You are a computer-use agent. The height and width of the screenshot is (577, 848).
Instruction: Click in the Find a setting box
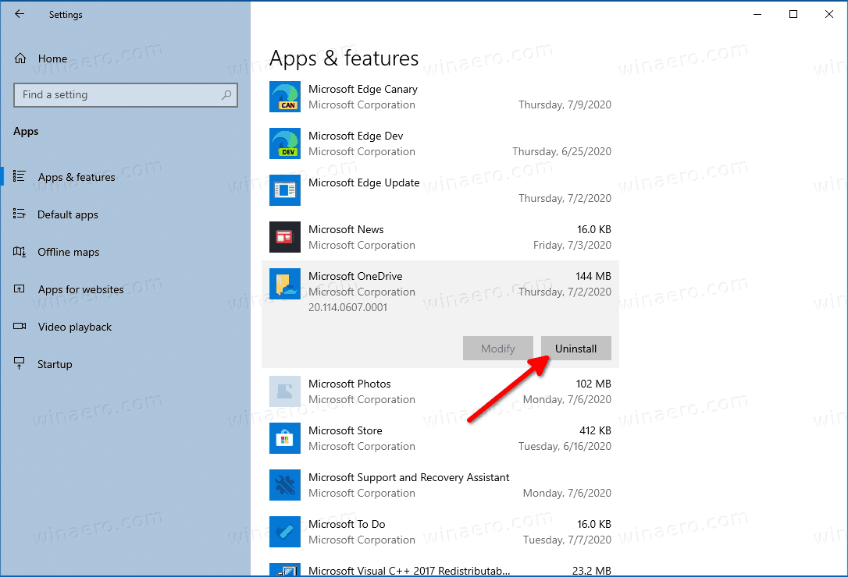click(126, 95)
